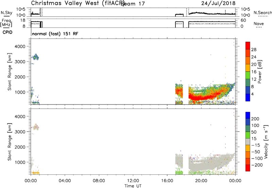272x188 pixels.
Task: Click the Nave legend label
Action: [x=259, y=24]
